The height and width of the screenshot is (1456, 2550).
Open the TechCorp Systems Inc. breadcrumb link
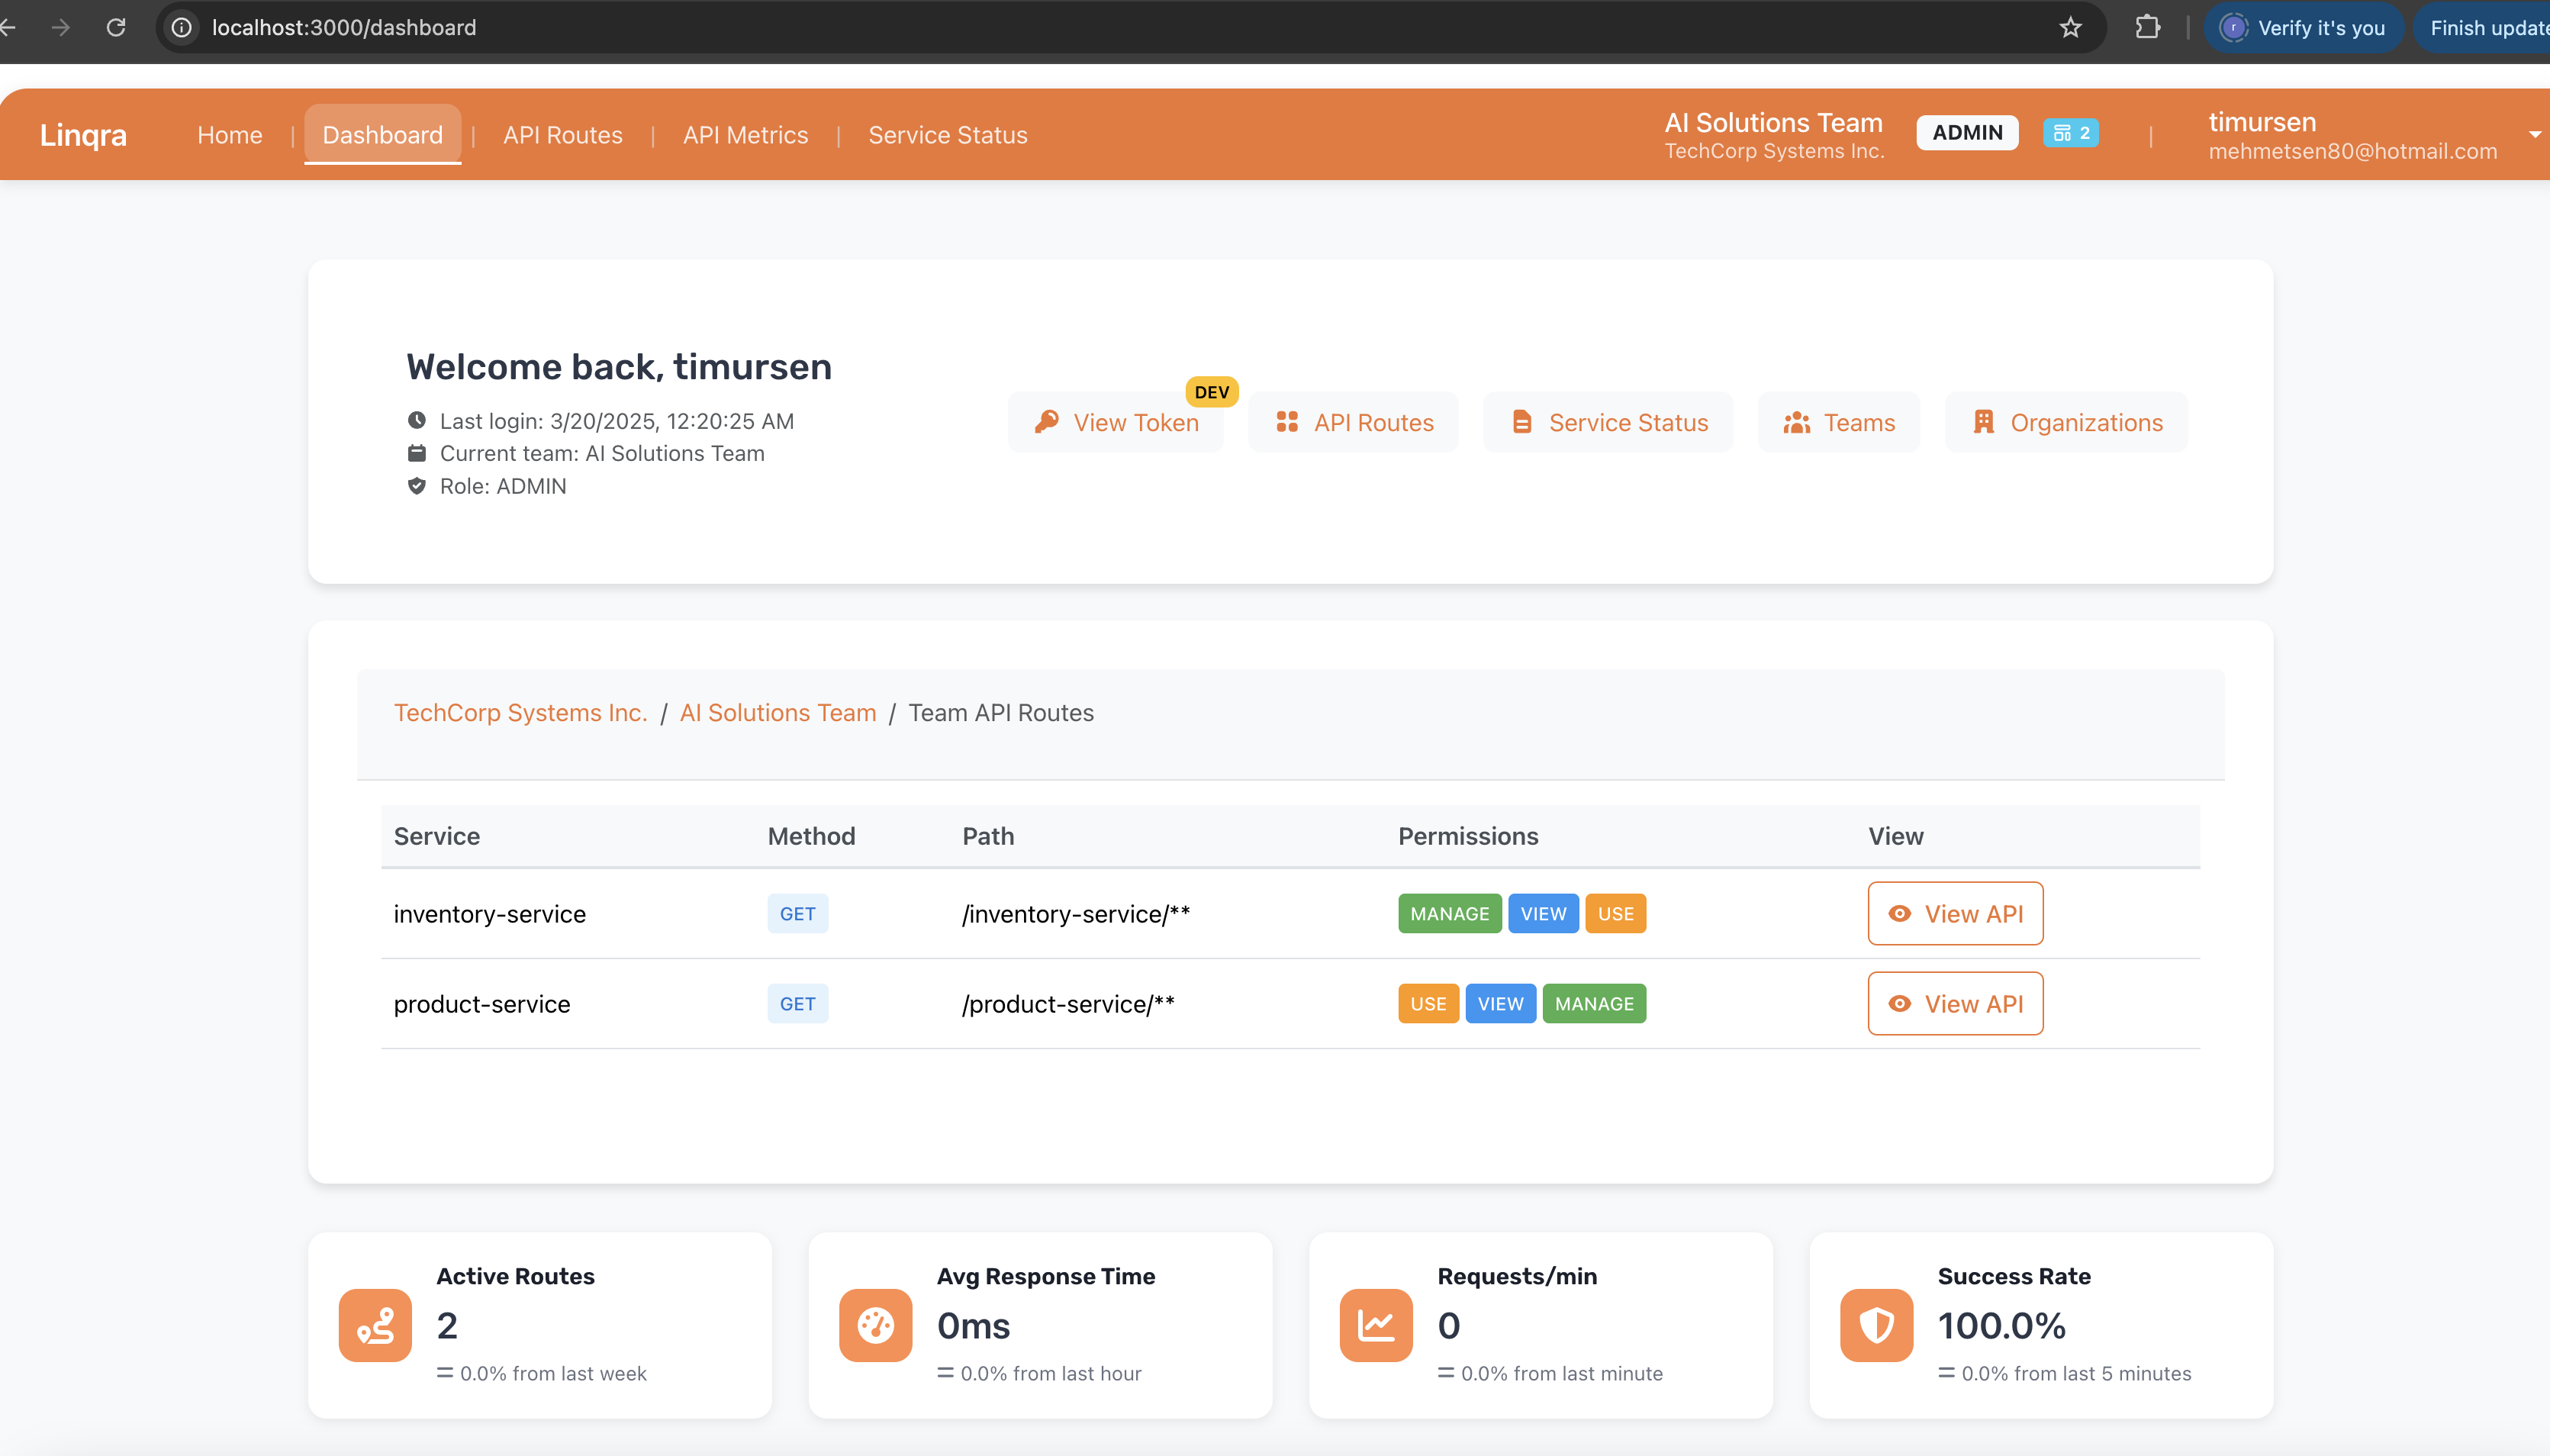[x=521, y=712]
